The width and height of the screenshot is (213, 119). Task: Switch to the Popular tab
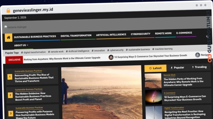coord(177,67)
